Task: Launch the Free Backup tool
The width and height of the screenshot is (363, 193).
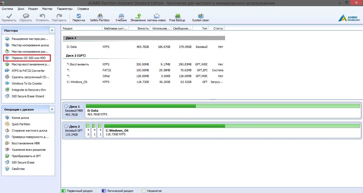Action: pos(177,18)
